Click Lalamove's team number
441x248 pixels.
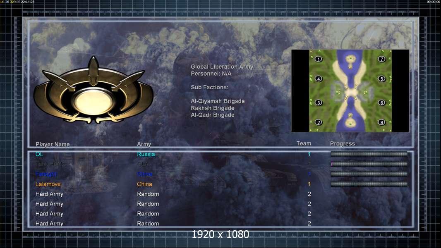click(309, 184)
